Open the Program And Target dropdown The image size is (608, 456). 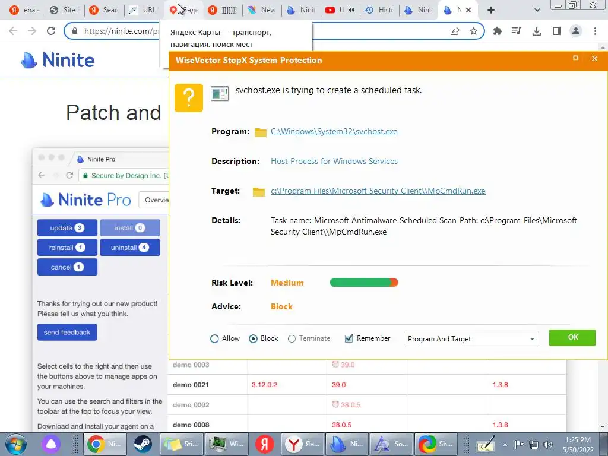click(471, 338)
